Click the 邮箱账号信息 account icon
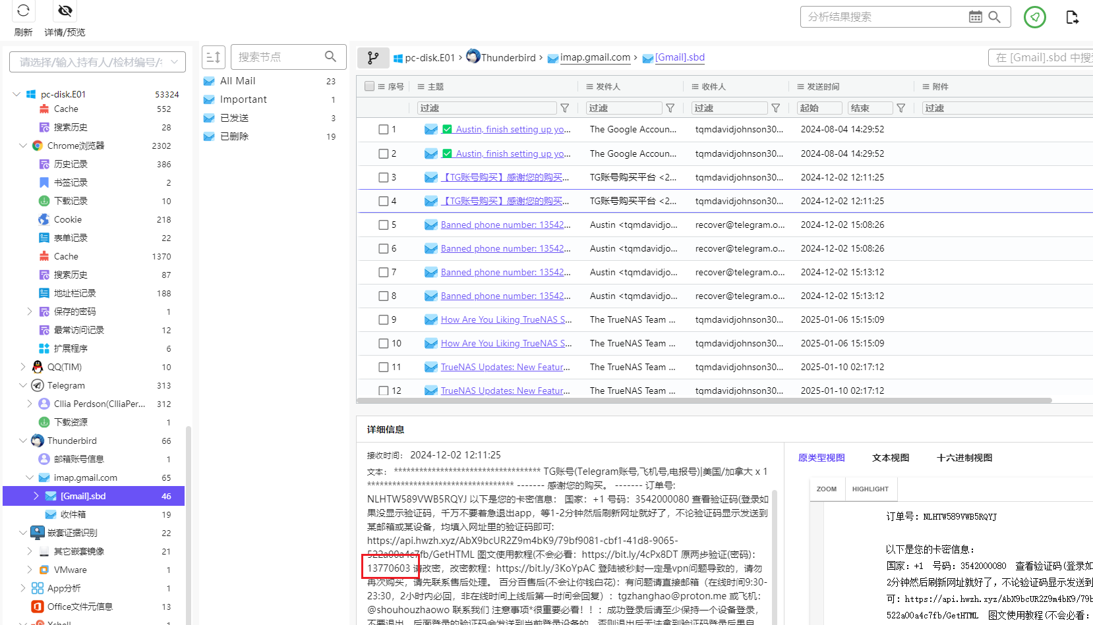1093x625 pixels. (x=44, y=459)
